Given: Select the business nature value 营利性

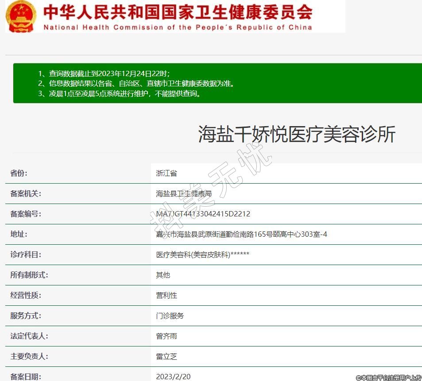Looking at the screenshot, I should click(166, 296).
